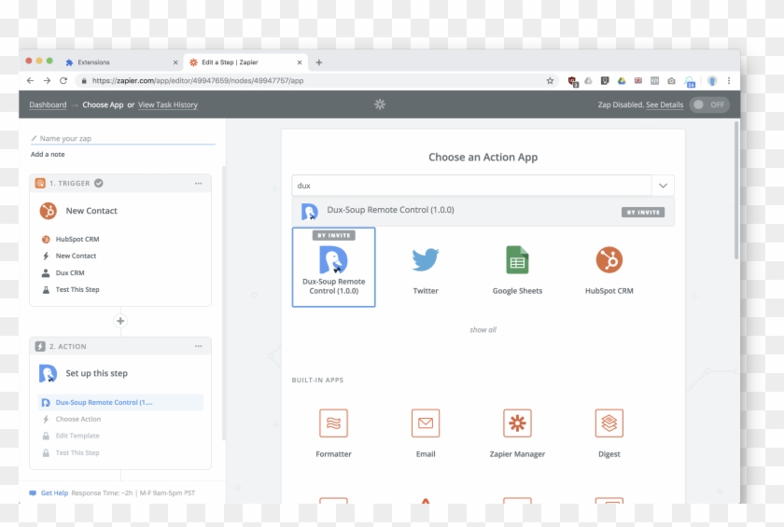Choose the Twitter app icon
Viewport: 784px width, 527px height.
click(x=426, y=260)
